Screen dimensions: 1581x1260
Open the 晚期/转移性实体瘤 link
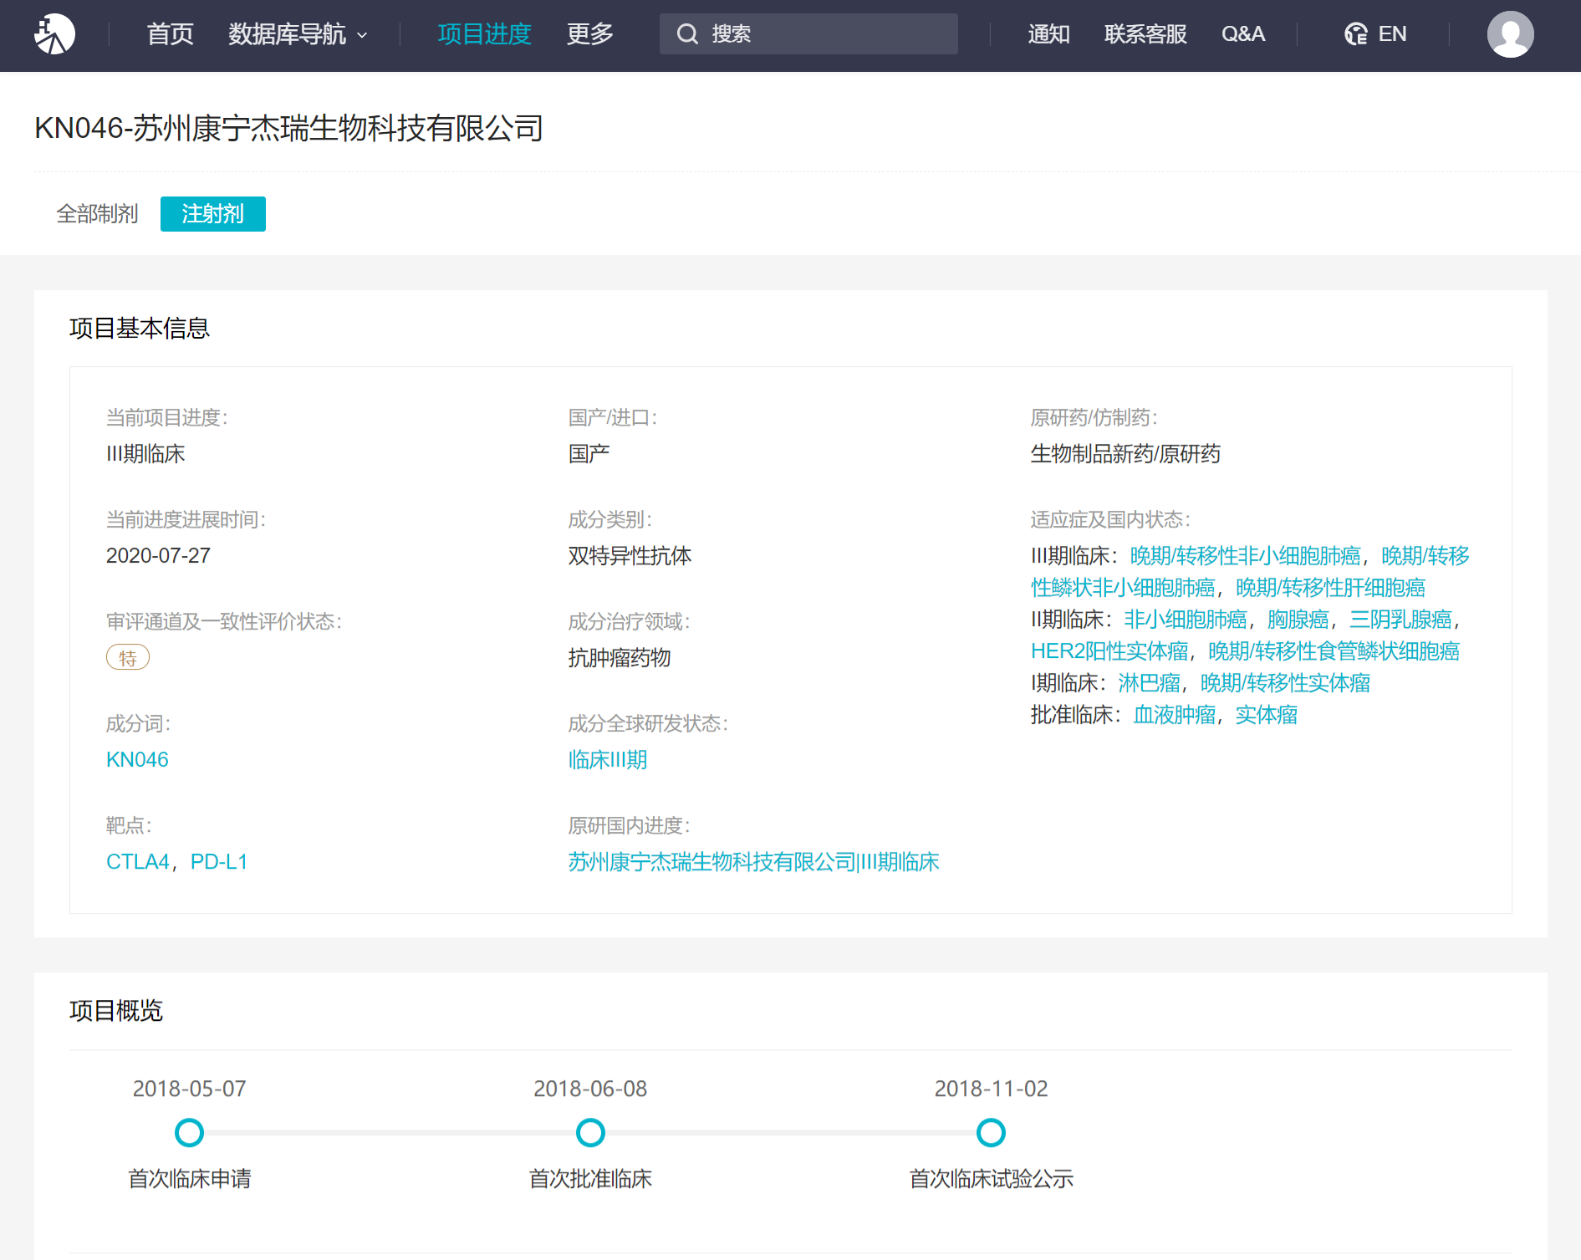[1285, 682]
